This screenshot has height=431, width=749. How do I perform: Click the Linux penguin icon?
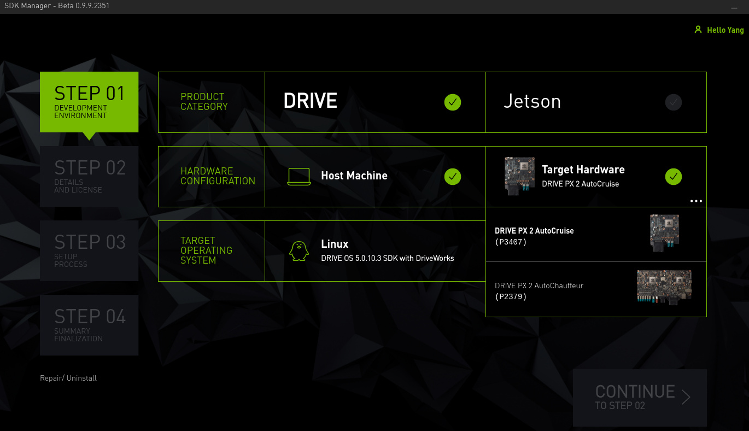click(x=299, y=251)
